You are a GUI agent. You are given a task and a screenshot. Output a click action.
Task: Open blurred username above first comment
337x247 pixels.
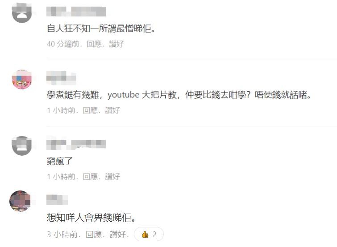76,12
